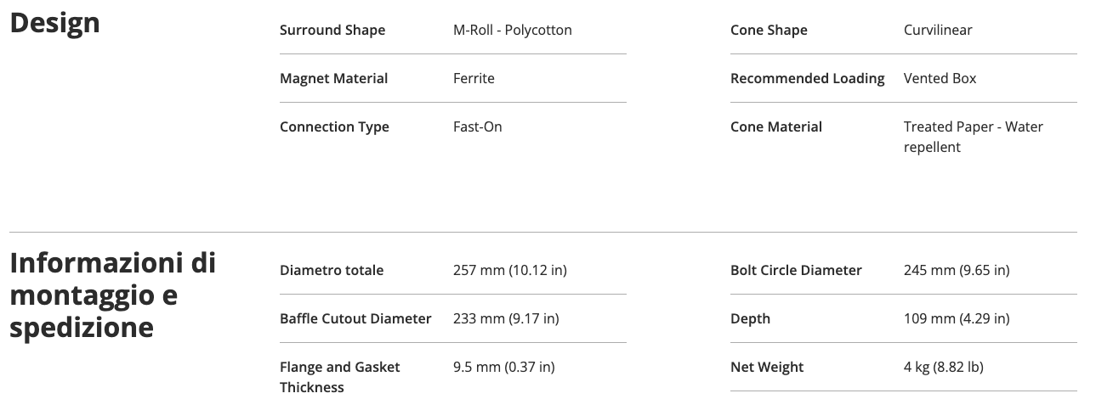Viewport: 1096px width, 399px height.
Task: Select the Connection Type label
Action: (x=334, y=127)
